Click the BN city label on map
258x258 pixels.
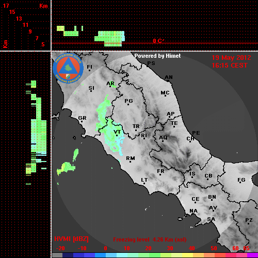(x=212, y=197)
